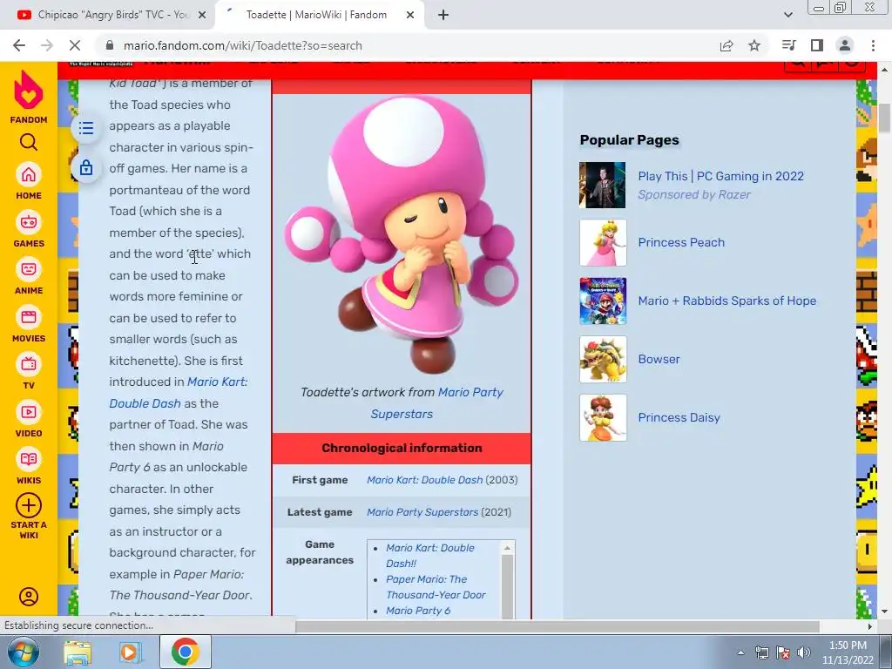Click the Princess Daisy thumbnail image
892x669 pixels.
pos(603,417)
